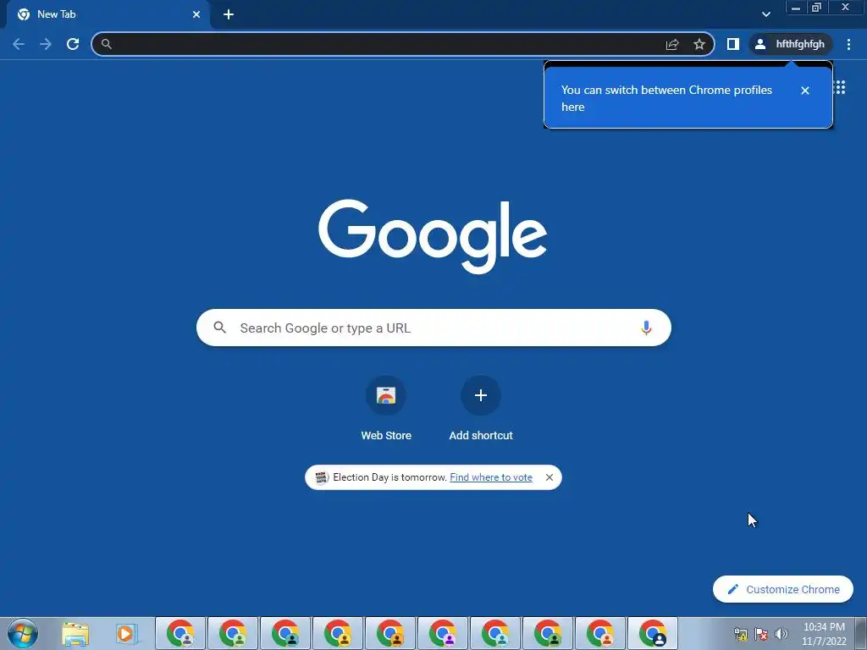
Task: Share this page icon in omnibox
Action: point(671,44)
